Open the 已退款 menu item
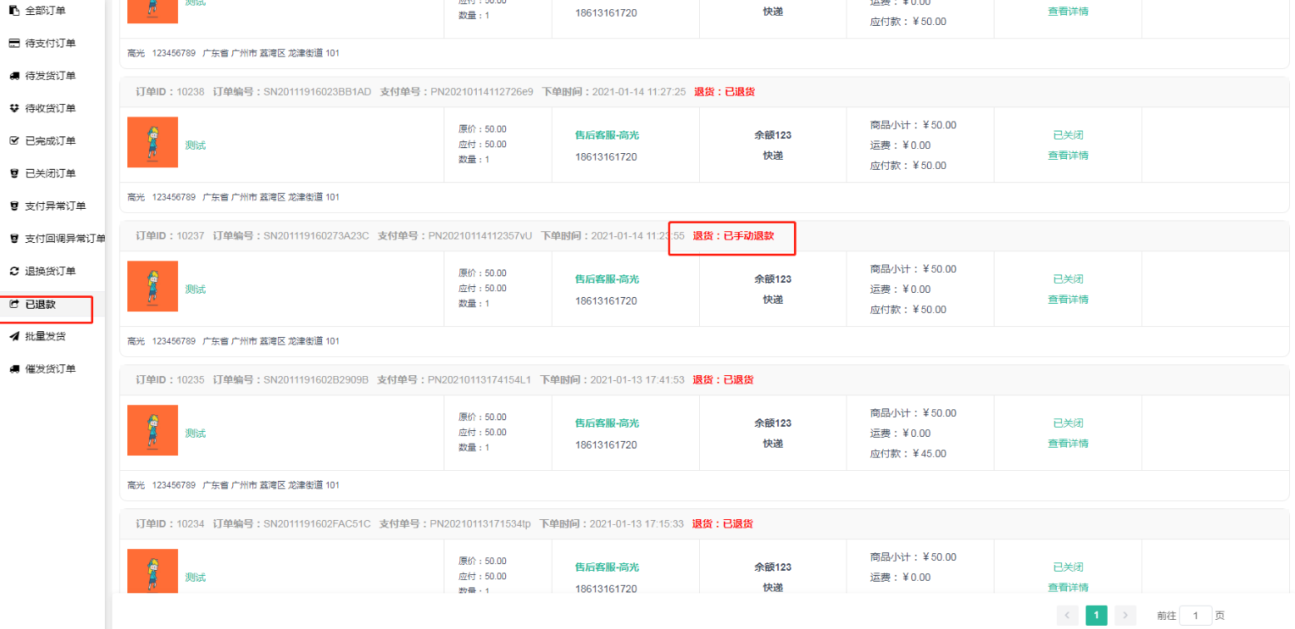Image resolution: width=1295 pixels, height=629 pixels. [40, 305]
